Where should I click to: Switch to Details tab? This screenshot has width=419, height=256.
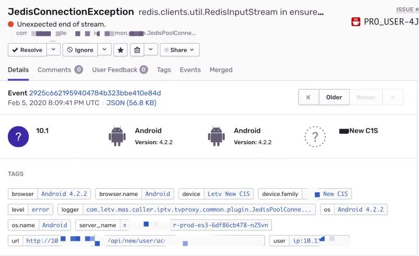click(x=18, y=70)
